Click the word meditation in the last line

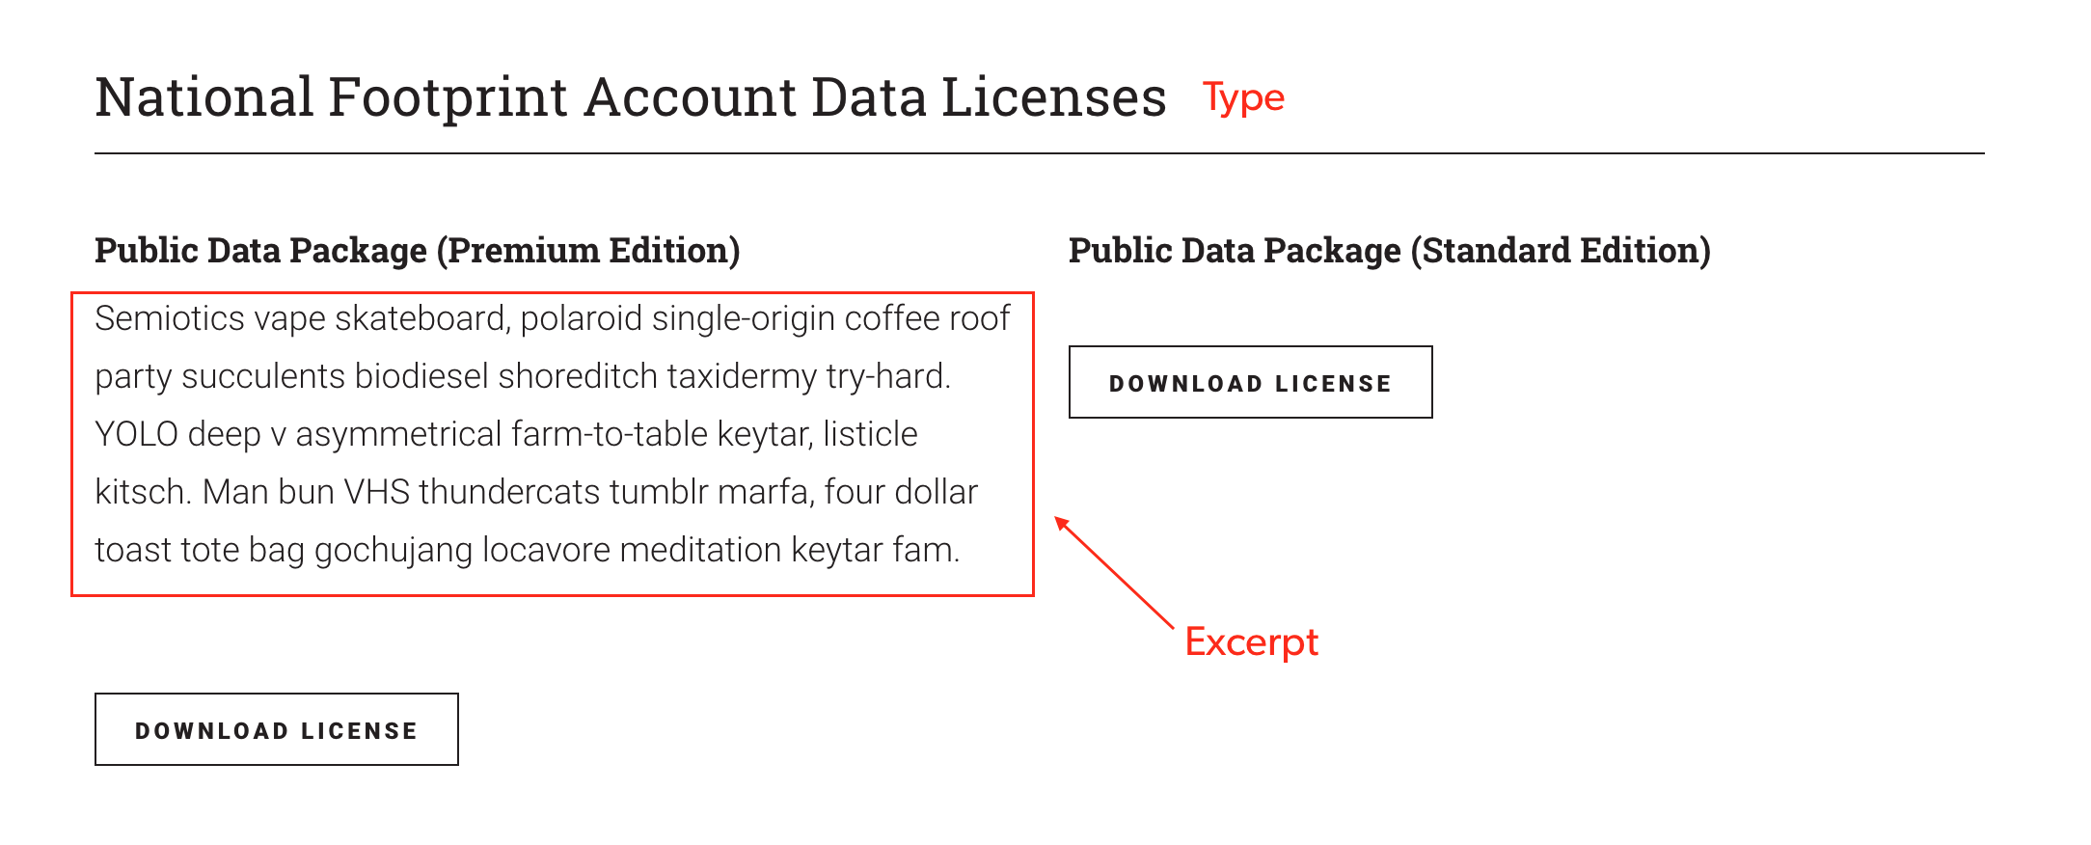pos(700,550)
